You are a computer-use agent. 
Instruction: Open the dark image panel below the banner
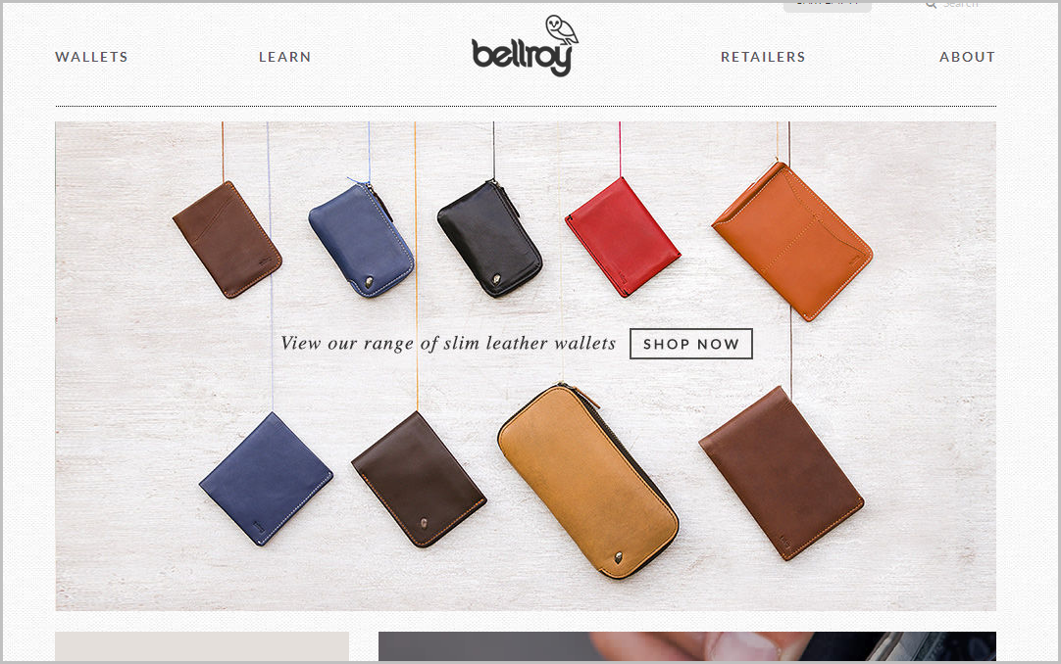pos(686,646)
